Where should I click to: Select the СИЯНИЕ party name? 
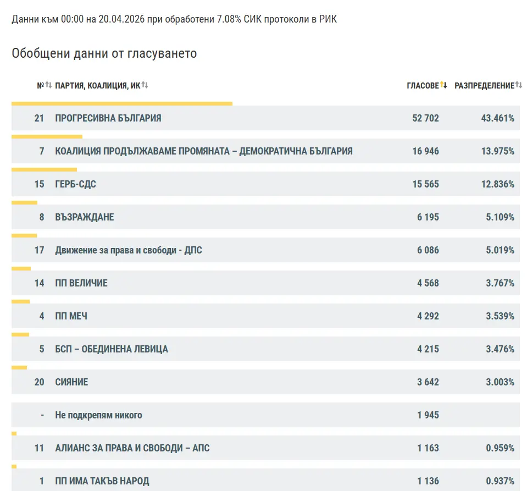(71, 382)
